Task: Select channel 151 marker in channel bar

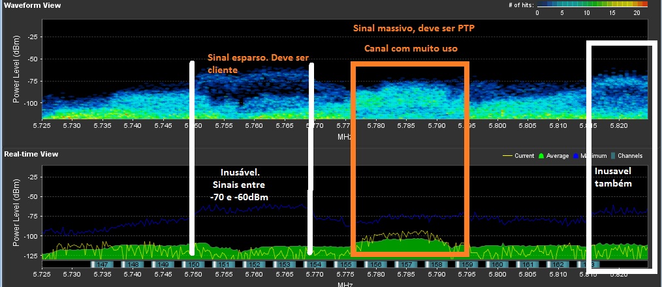Action: point(224,265)
